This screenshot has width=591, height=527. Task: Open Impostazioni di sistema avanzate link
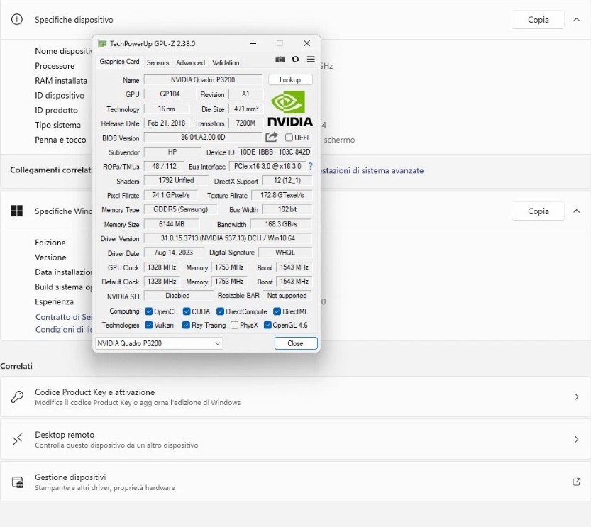coord(372,170)
